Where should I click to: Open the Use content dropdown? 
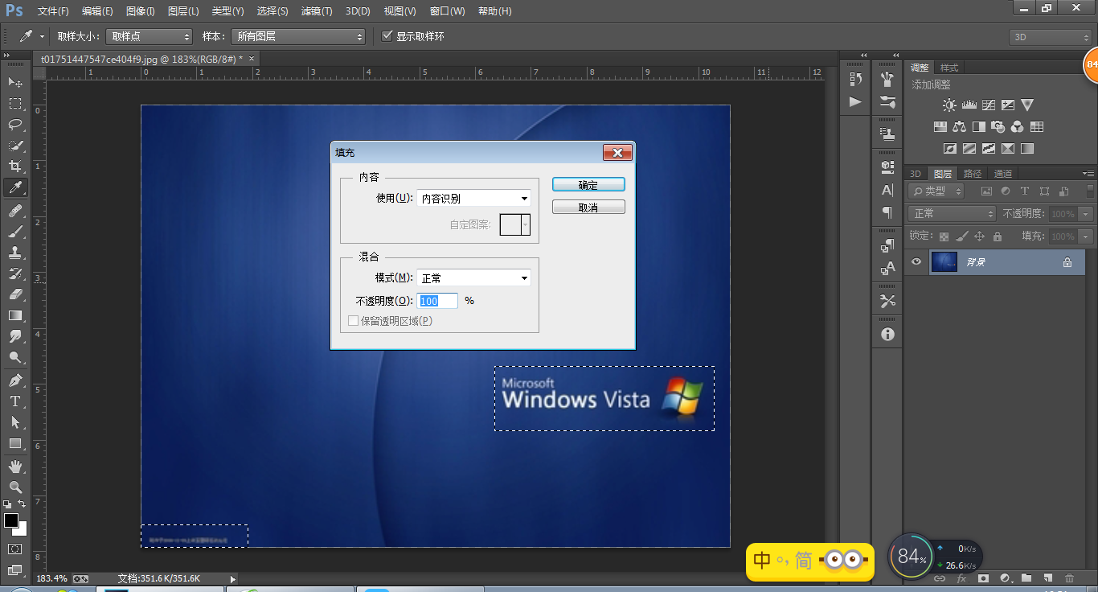click(473, 199)
